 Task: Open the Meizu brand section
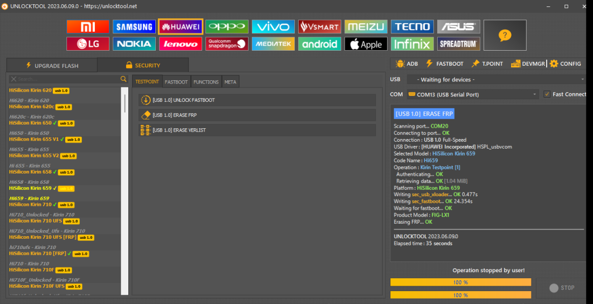pyautogui.click(x=366, y=26)
